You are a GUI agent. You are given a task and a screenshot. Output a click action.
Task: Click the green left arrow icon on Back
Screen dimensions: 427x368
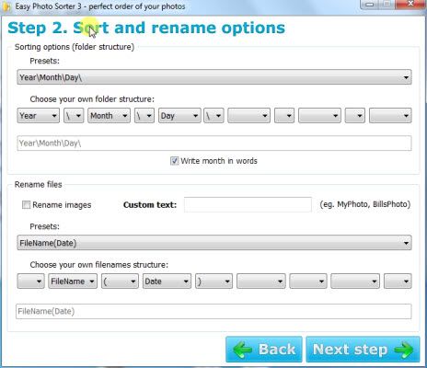coord(242,350)
